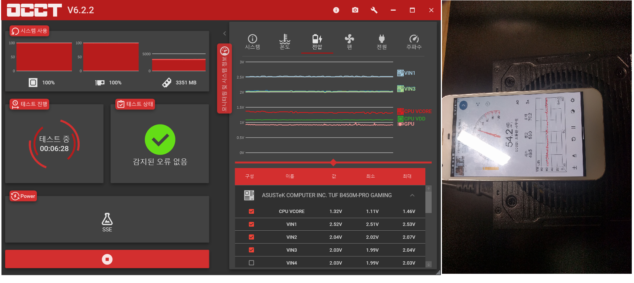Screen dimensions: 634x283
Task: Open the OCCT info icon in the title bar
Action: [x=336, y=10]
